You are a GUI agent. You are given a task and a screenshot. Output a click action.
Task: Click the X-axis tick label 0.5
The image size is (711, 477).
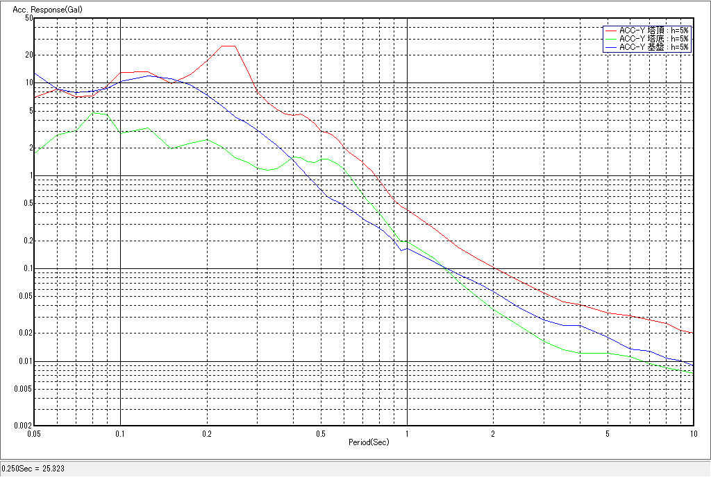[321, 433]
